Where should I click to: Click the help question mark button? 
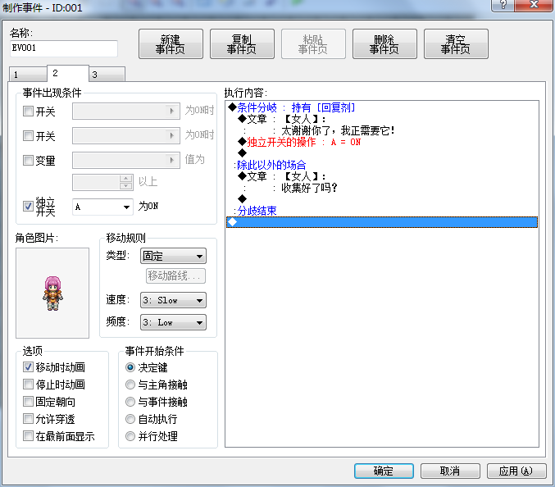503,5
